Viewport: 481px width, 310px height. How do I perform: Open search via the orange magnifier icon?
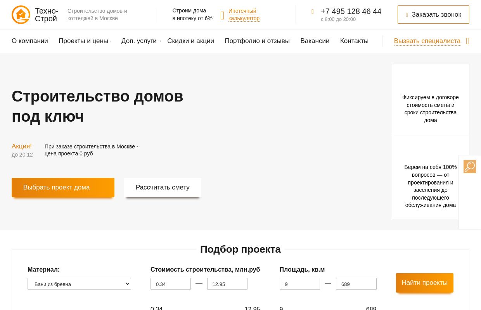click(x=470, y=167)
